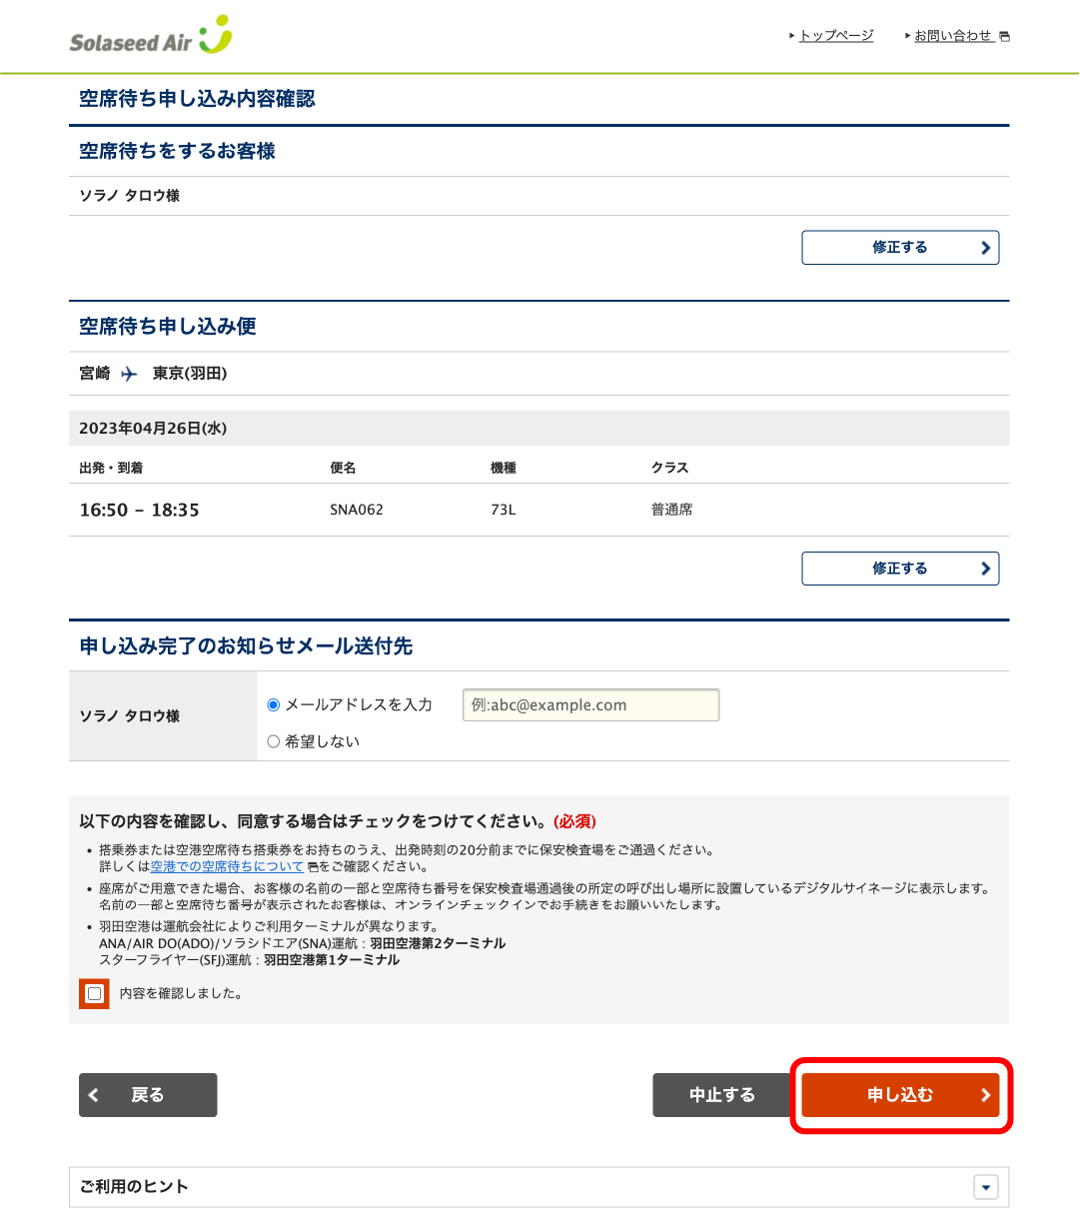Focus the email address input field
The image size is (1080, 1208).
pyautogui.click(x=590, y=705)
